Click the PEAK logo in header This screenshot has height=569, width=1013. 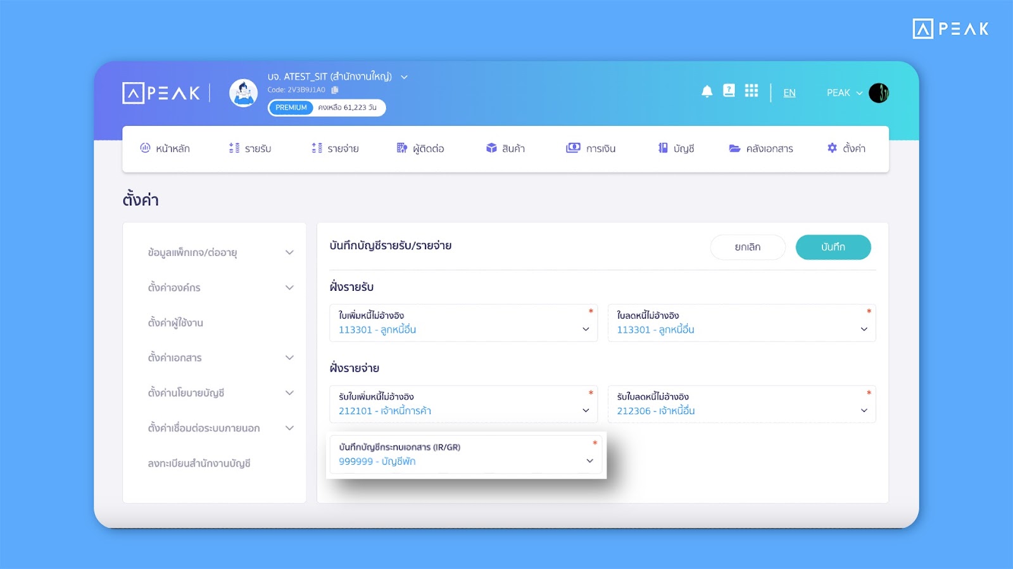tap(161, 94)
